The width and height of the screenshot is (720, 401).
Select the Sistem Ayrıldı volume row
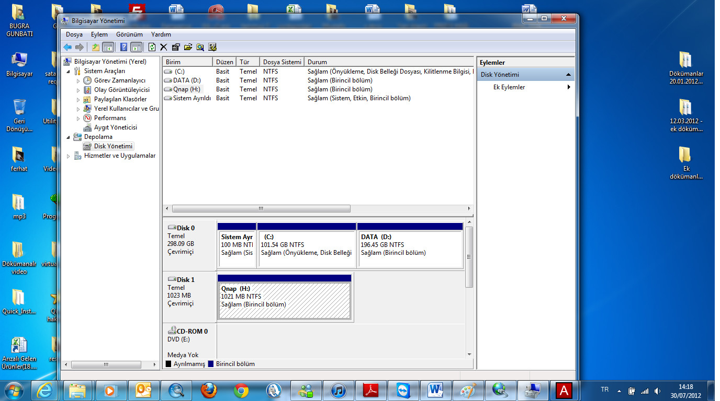click(318, 98)
